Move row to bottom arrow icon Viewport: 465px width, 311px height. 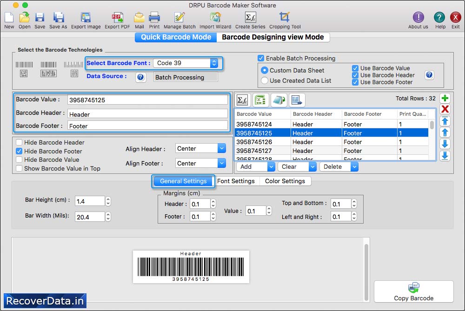tap(445, 156)
